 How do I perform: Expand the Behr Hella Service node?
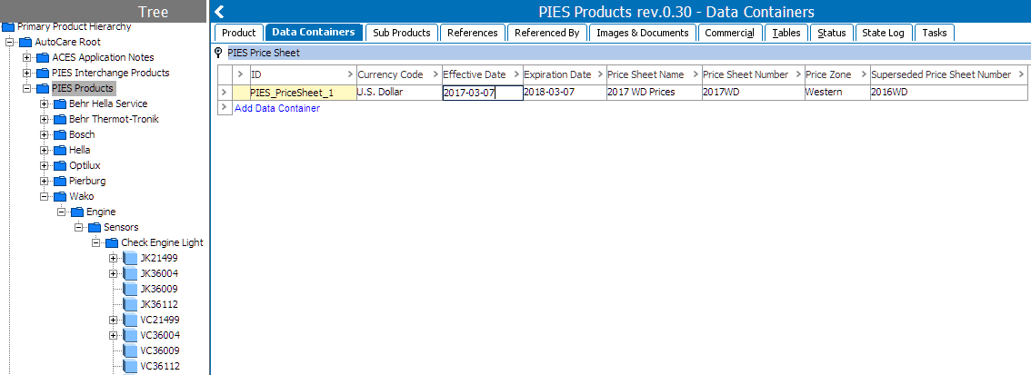(x=44, y=104)
